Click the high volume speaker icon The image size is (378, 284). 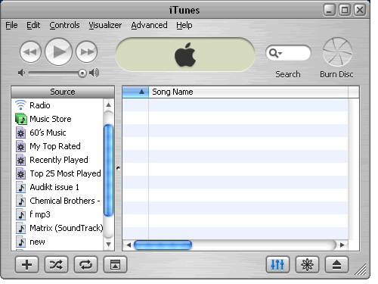pos(94,73)
